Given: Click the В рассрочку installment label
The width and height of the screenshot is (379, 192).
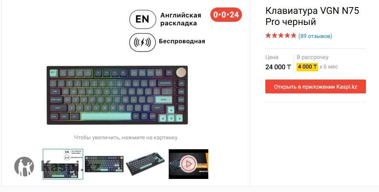Looking at the screenshot, I should click(x=312, y=57).
